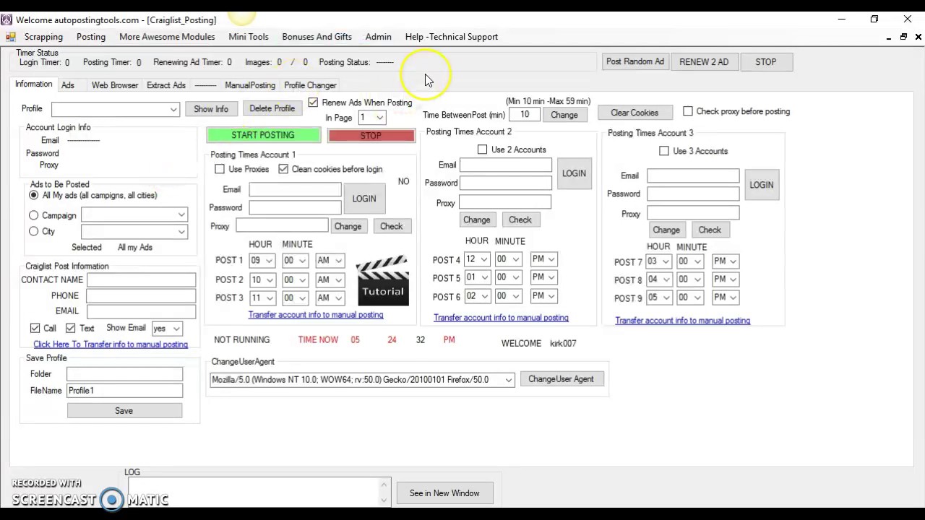
Task: Select the City radio button
Action: [x=33, y=231]
